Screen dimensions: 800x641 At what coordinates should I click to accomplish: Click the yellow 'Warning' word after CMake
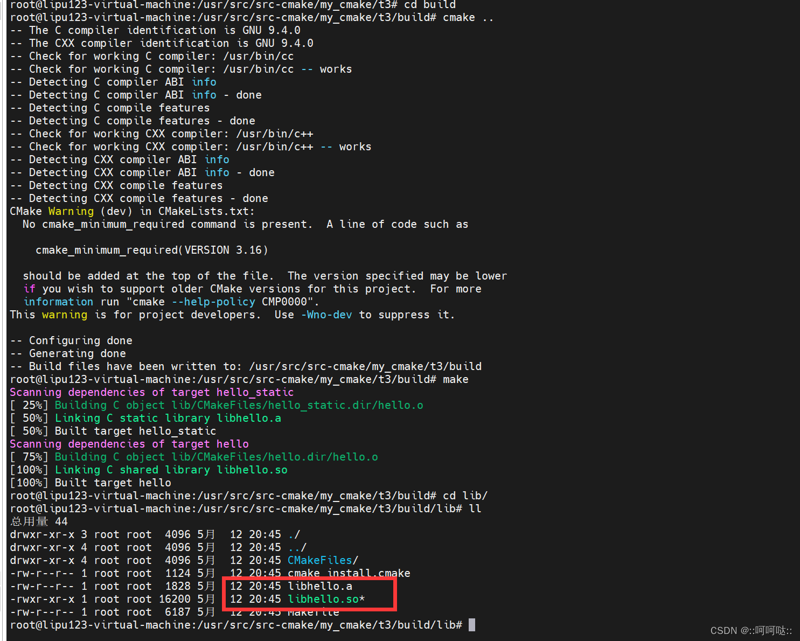[x=71, y=211]
